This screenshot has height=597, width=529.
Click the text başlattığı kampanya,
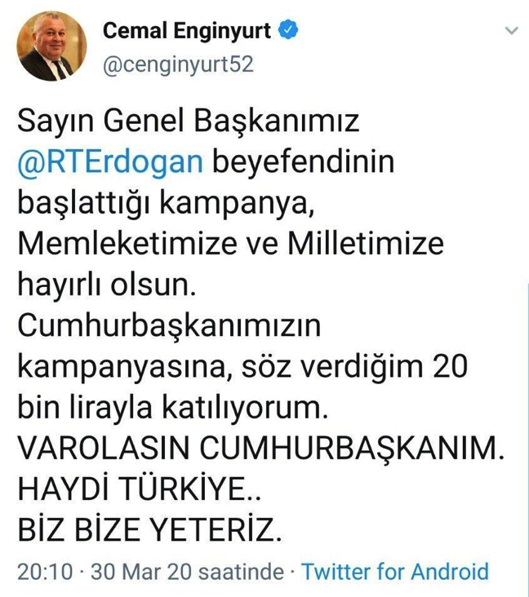pyautogui.click(x=166, y=203)
